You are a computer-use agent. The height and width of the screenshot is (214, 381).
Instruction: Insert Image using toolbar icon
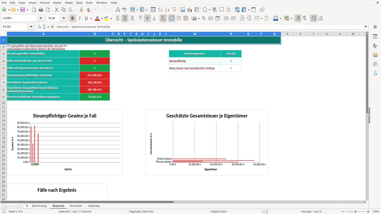coord(183,10)
